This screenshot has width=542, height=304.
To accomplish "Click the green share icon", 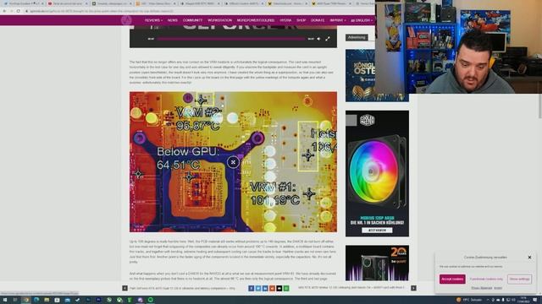I will 286,288.
